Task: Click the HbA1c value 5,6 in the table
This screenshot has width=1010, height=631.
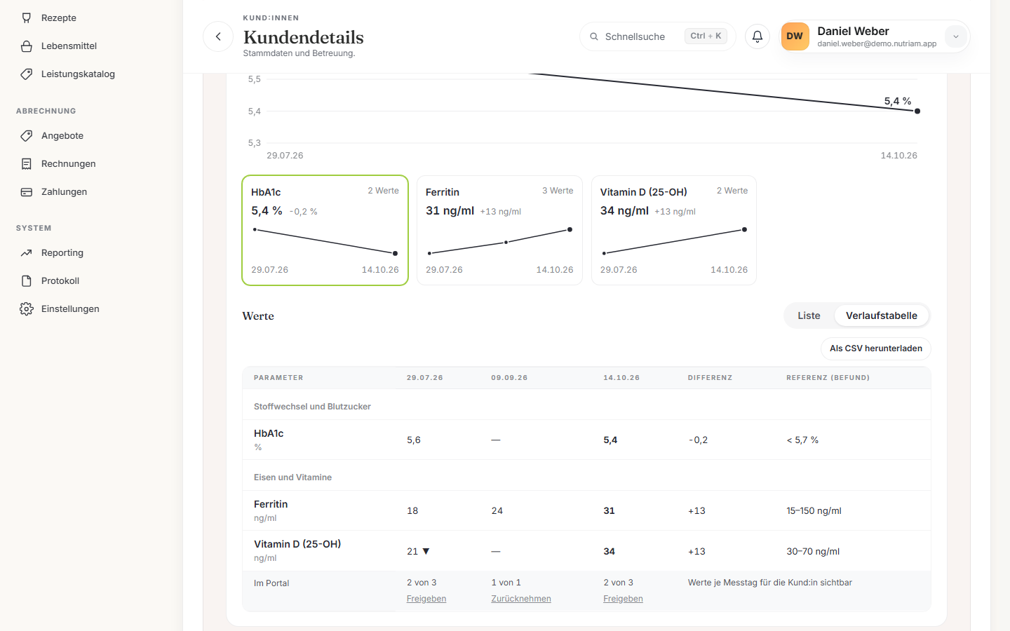Action: [414, 440]
